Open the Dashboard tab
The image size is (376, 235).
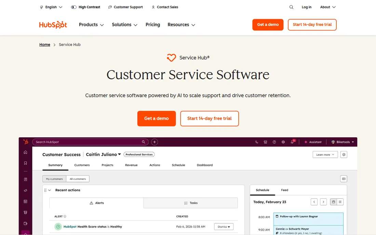pyautogui.click(x=205, y=165)
